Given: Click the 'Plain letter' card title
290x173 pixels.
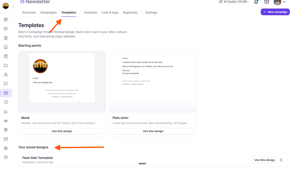Looking at the screenshot, I should pyautogui.click(x=121, y=118).
